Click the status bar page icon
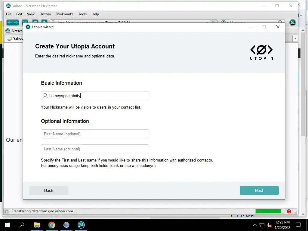 click(7, 211)
